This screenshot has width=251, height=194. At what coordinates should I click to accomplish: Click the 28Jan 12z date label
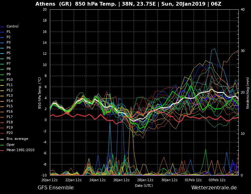coord(145,180)
